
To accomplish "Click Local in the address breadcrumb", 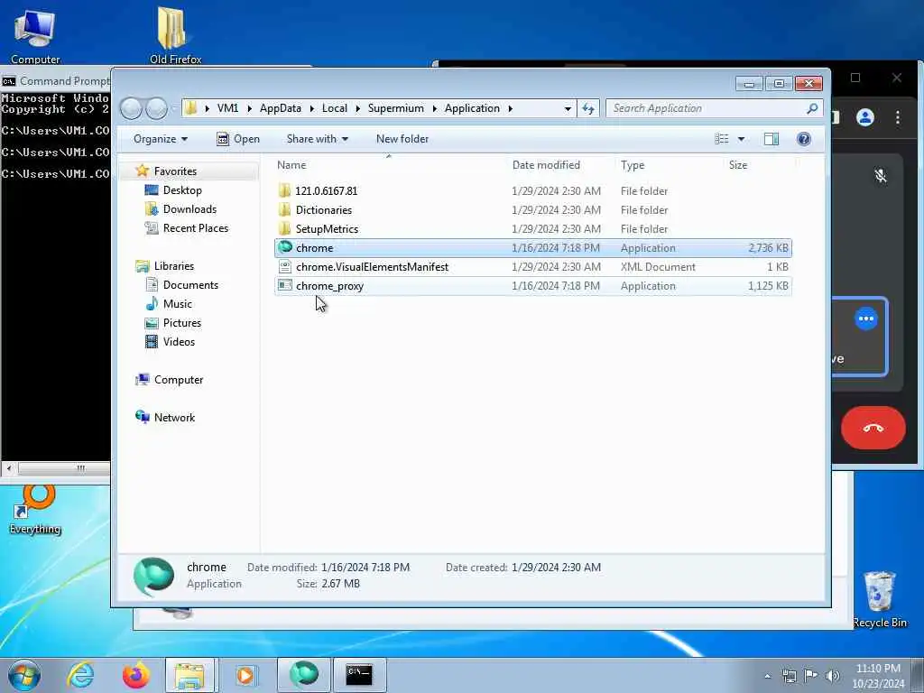I will [x=334, y=108].
